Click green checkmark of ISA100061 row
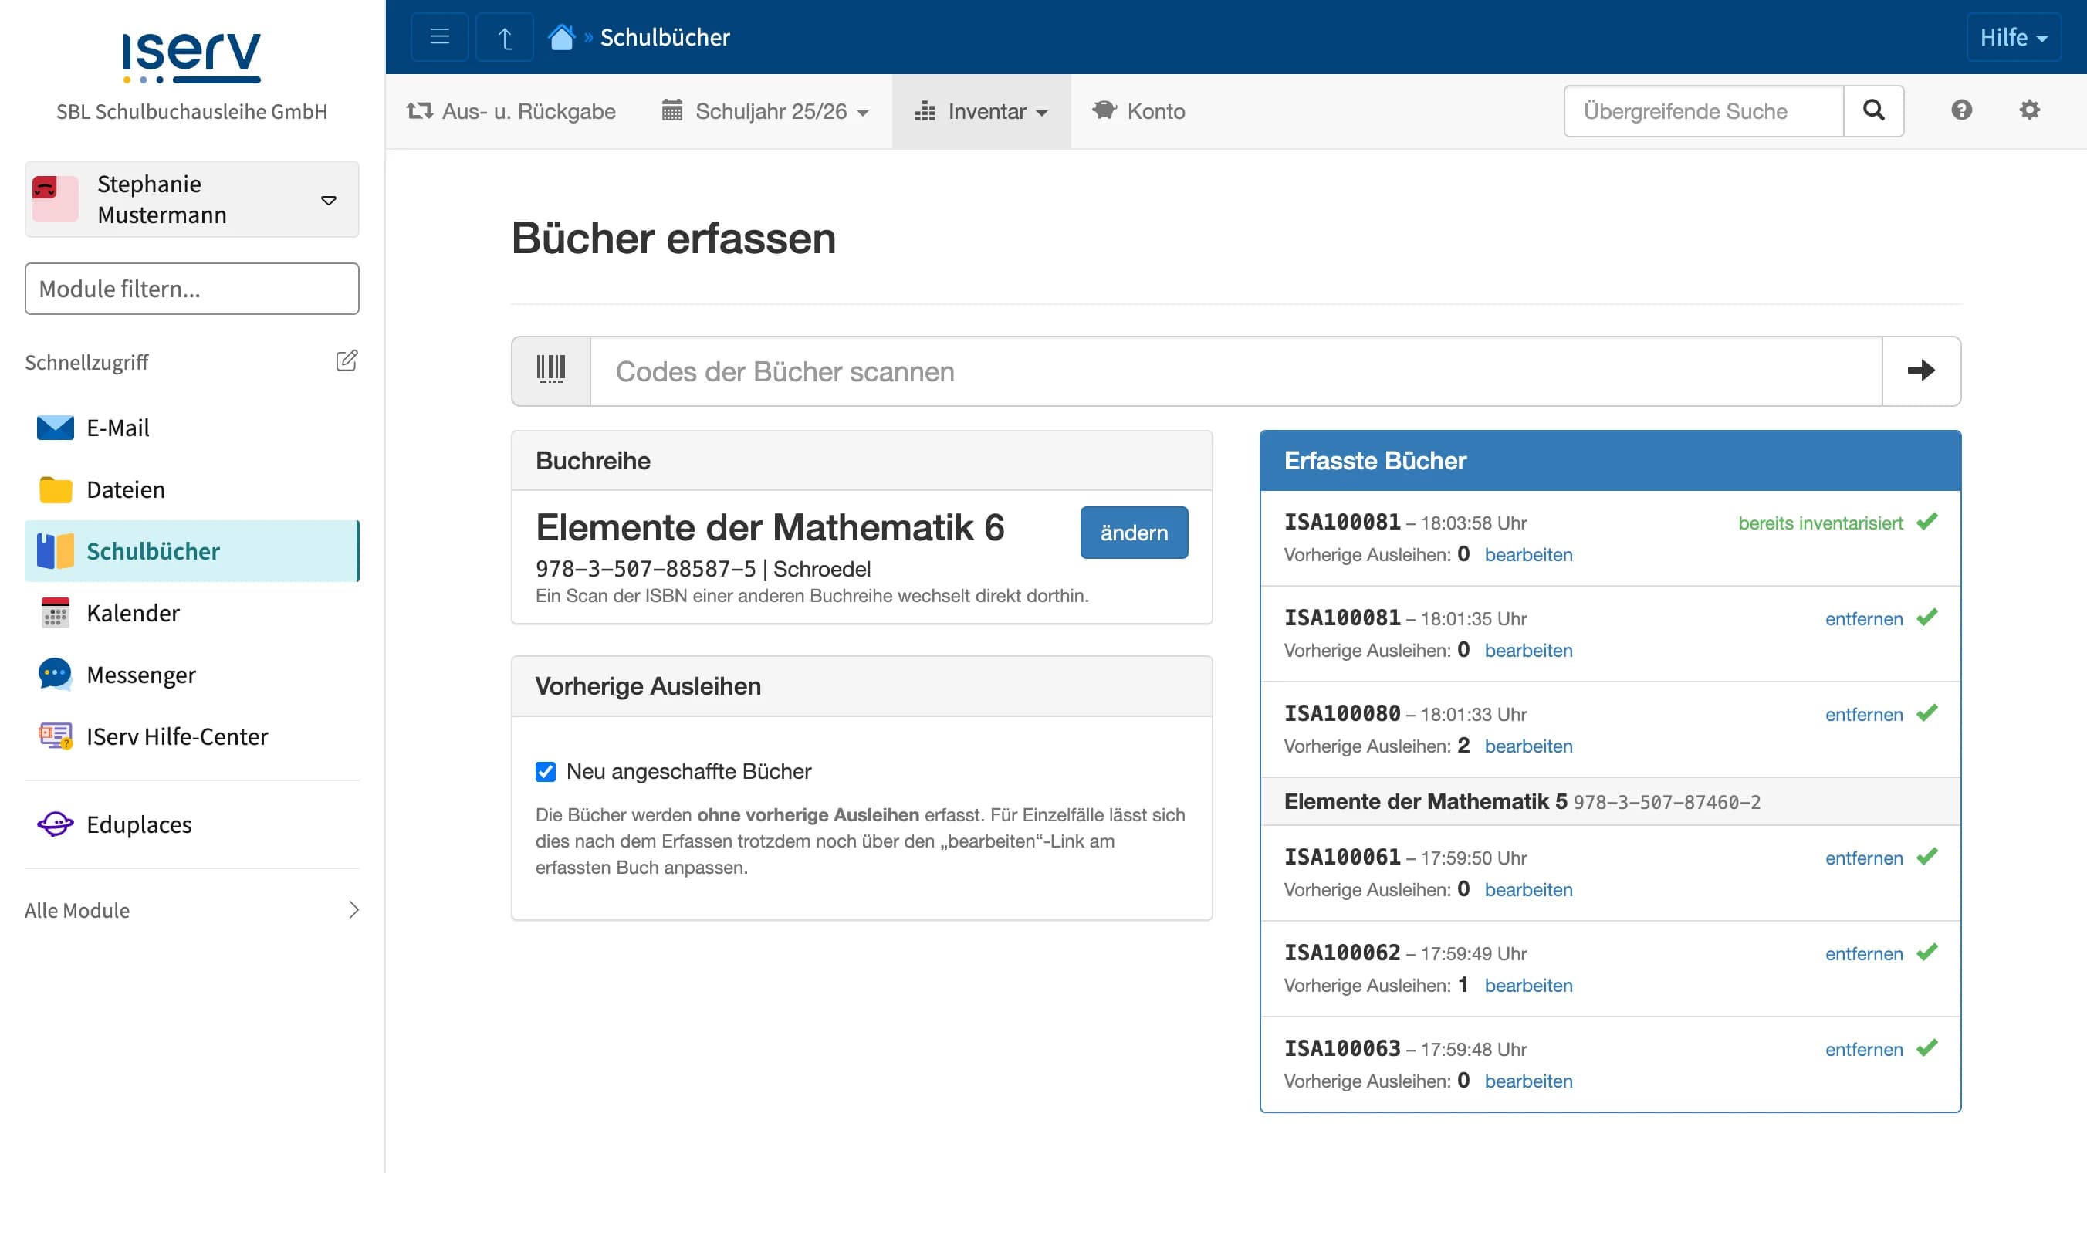 tap(1926, 856)
